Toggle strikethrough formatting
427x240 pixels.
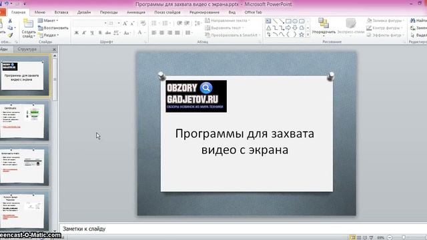(x=108, y=33)
